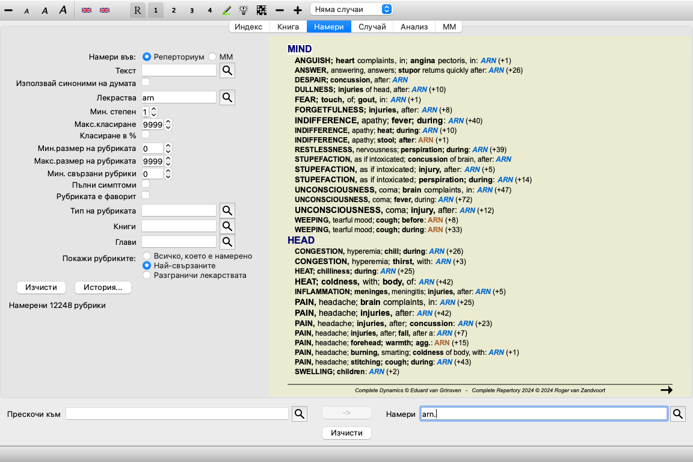
Task: Select the MM radio button
Action: click(x=212, y=57)
